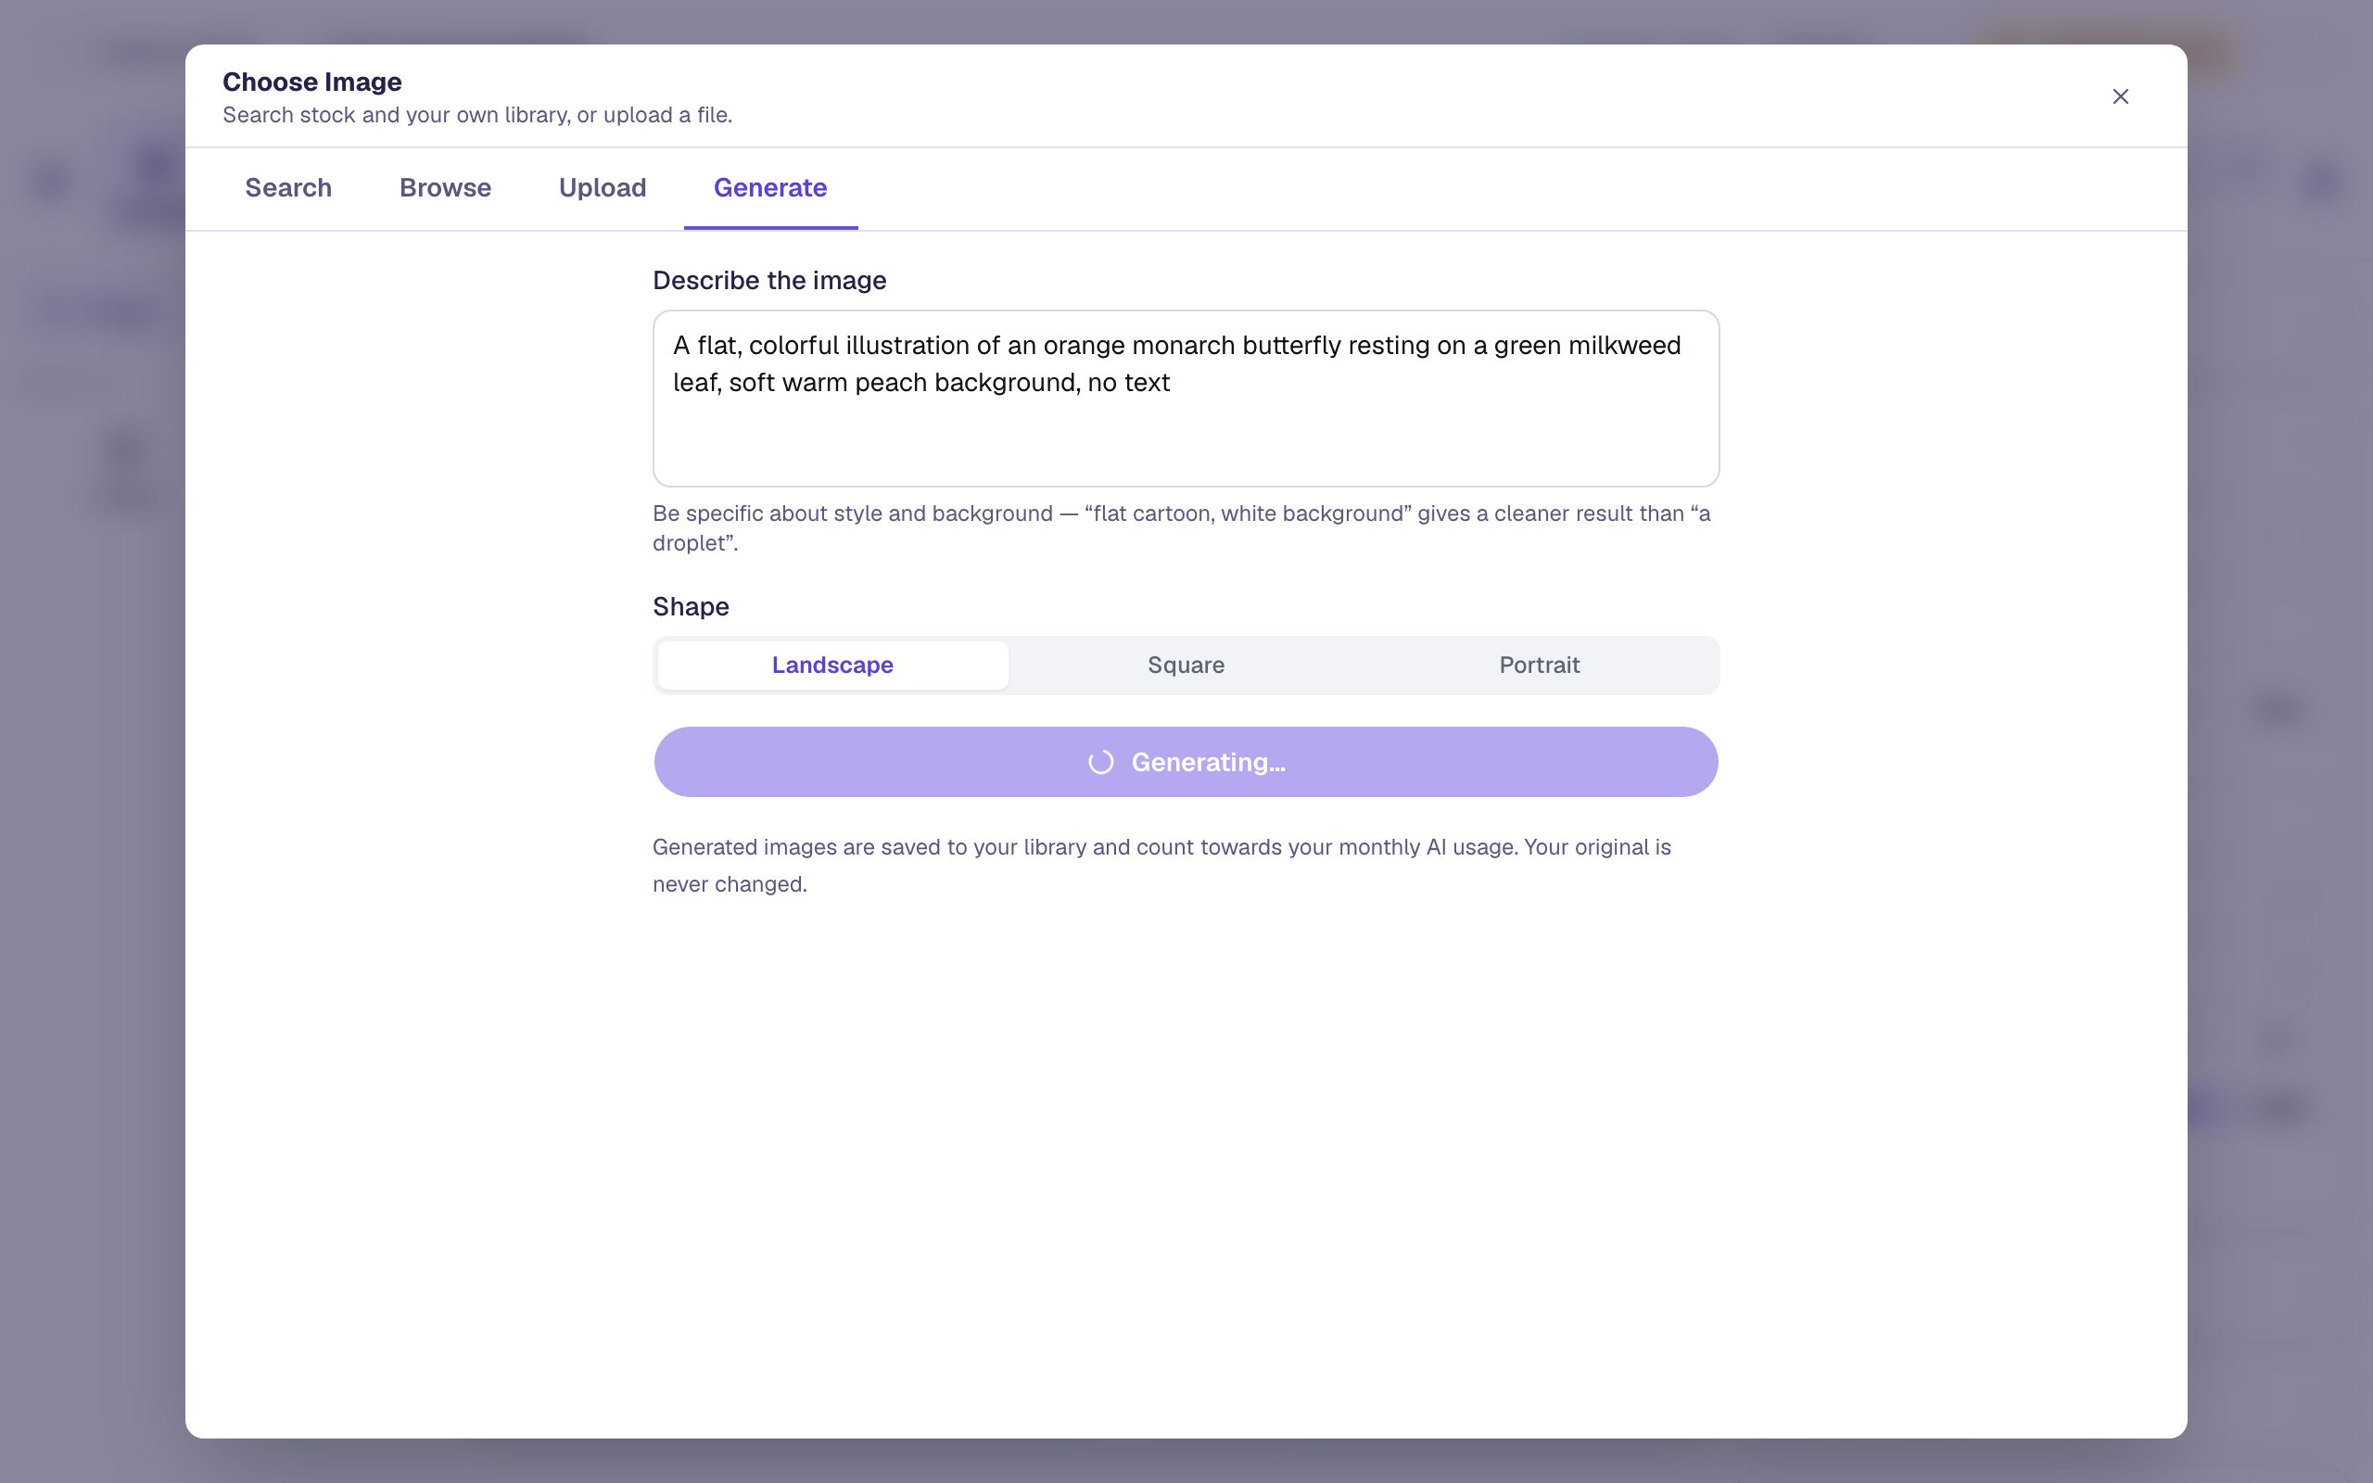Click the 'Search stock and your own library' subtitle
The width and height of the screenshot is (2373, 1483).
pyautogui.click(x=477, y=115)
